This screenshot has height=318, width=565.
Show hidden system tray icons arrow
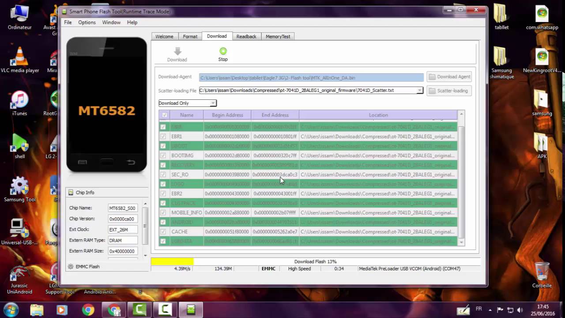(x=491, y=310)
